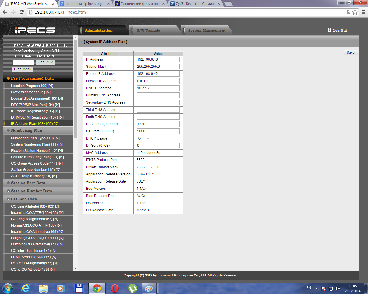Open uTorrent from the taskbar

132,288
